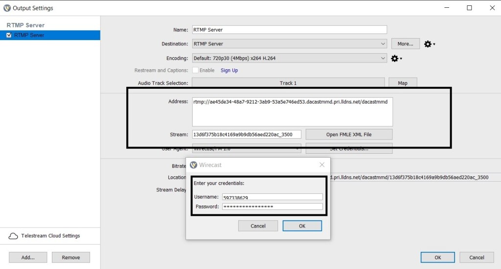The height and width of the screenshot is (269, 501).
Task: Click the Wirecast logo in the Output Settings title bar
Action: pyautogui.click(x=7, y=8)
